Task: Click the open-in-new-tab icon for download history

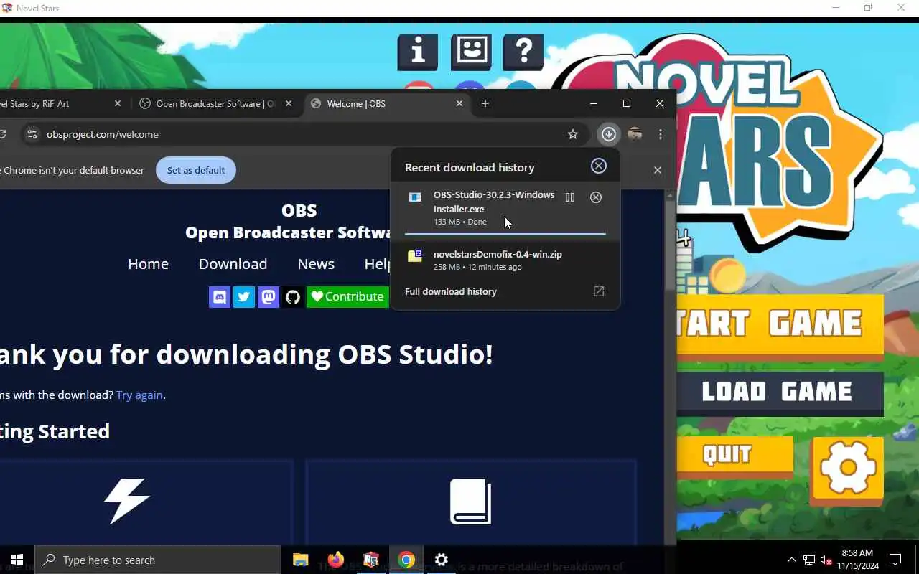Action: (599, 291)
